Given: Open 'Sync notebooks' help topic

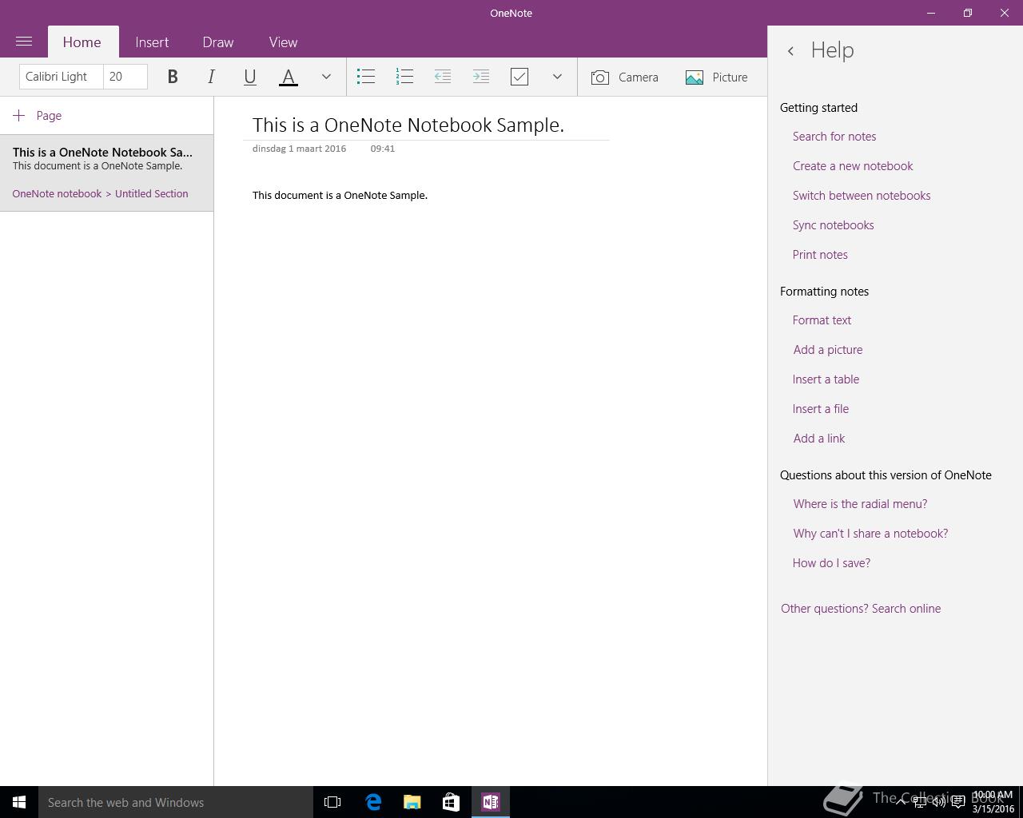Looking at the screenshot, I should [x=833, y=225].
